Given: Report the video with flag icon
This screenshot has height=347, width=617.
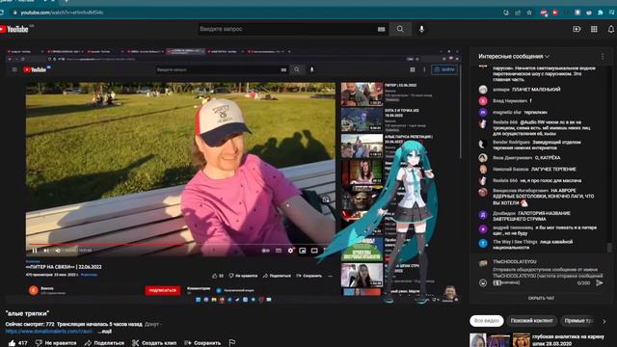Looking at the screenshot, I should coord(232,343).
